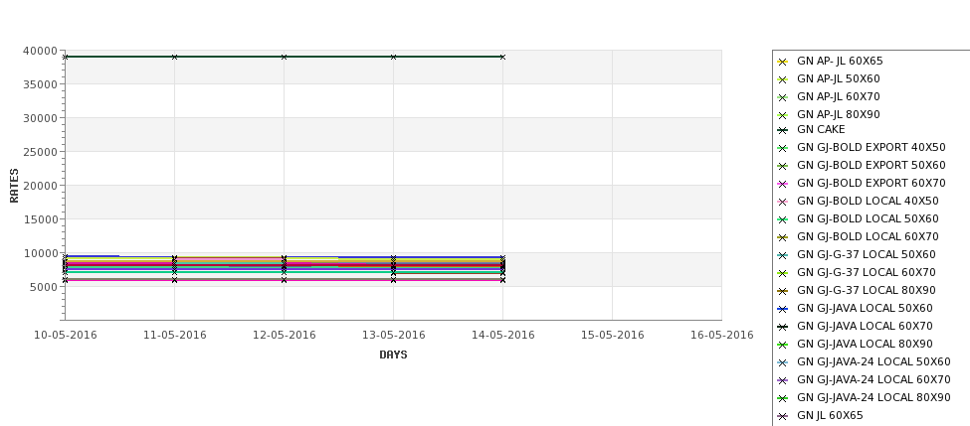Click GN GJ-JAVA LOCAL 80X90 legend marker
970x426 pixels.
tap(782, 346)
